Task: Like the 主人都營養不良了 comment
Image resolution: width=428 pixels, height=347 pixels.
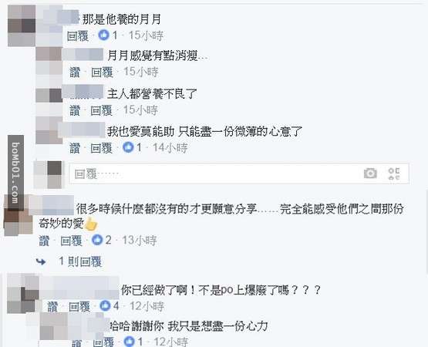Action: (75, 110)
